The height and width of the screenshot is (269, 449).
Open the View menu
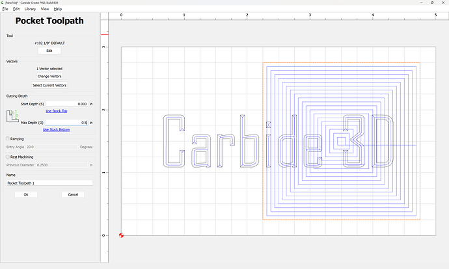(x=45, y=9)
